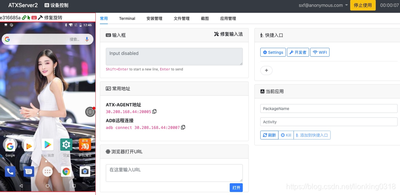400x195 pixels.
Task: Click the green link icon beside device ID
Action: [x=24, y=18]
